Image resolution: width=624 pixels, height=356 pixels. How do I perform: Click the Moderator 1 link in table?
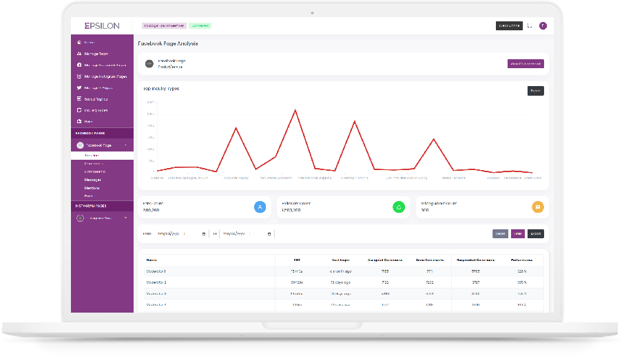pyautogui.click(x=156, y=272)
